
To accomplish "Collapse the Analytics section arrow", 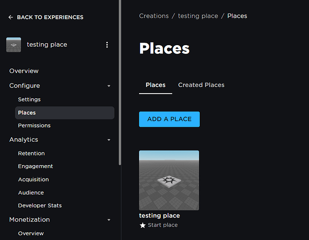I will [x=109, y=140].
